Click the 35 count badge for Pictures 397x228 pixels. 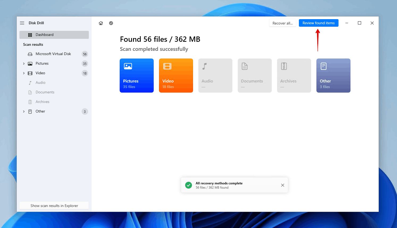point(85,64)
